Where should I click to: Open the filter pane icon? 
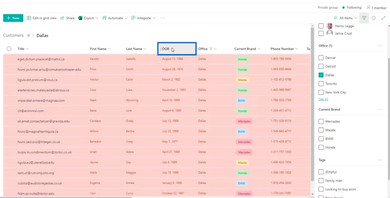364,18
